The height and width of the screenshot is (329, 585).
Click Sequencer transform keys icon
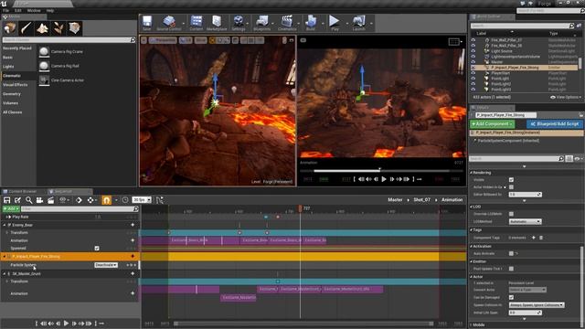point(90,200)
